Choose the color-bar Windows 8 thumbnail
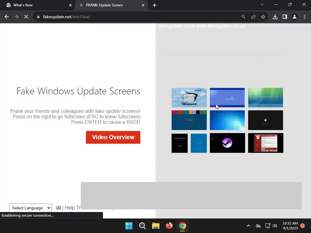Screen dimensions: 311x233 189,120
